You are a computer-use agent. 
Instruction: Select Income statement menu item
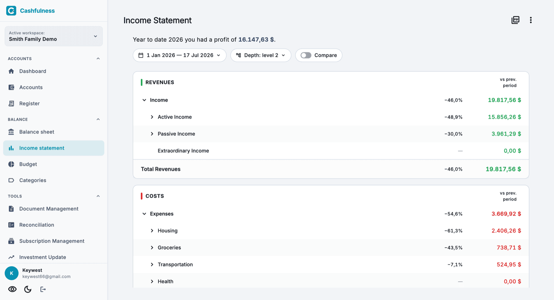point(54,148)
